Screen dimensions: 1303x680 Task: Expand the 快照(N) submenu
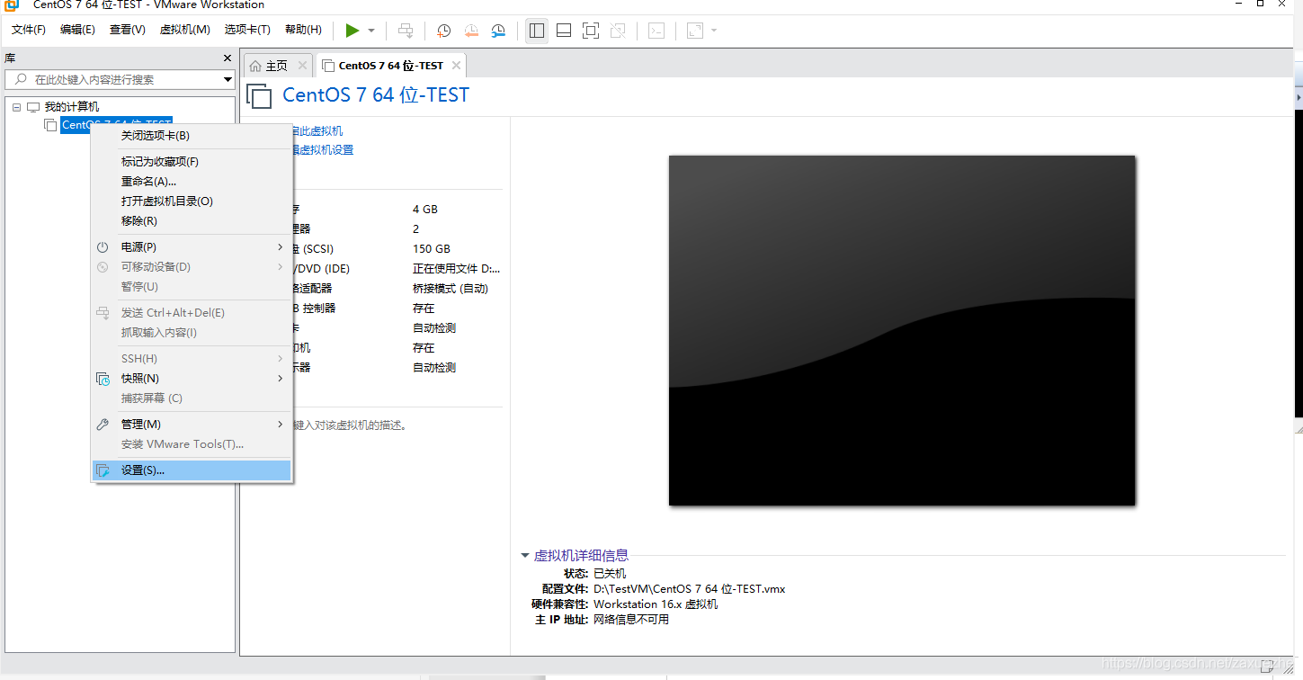(192, 379)
